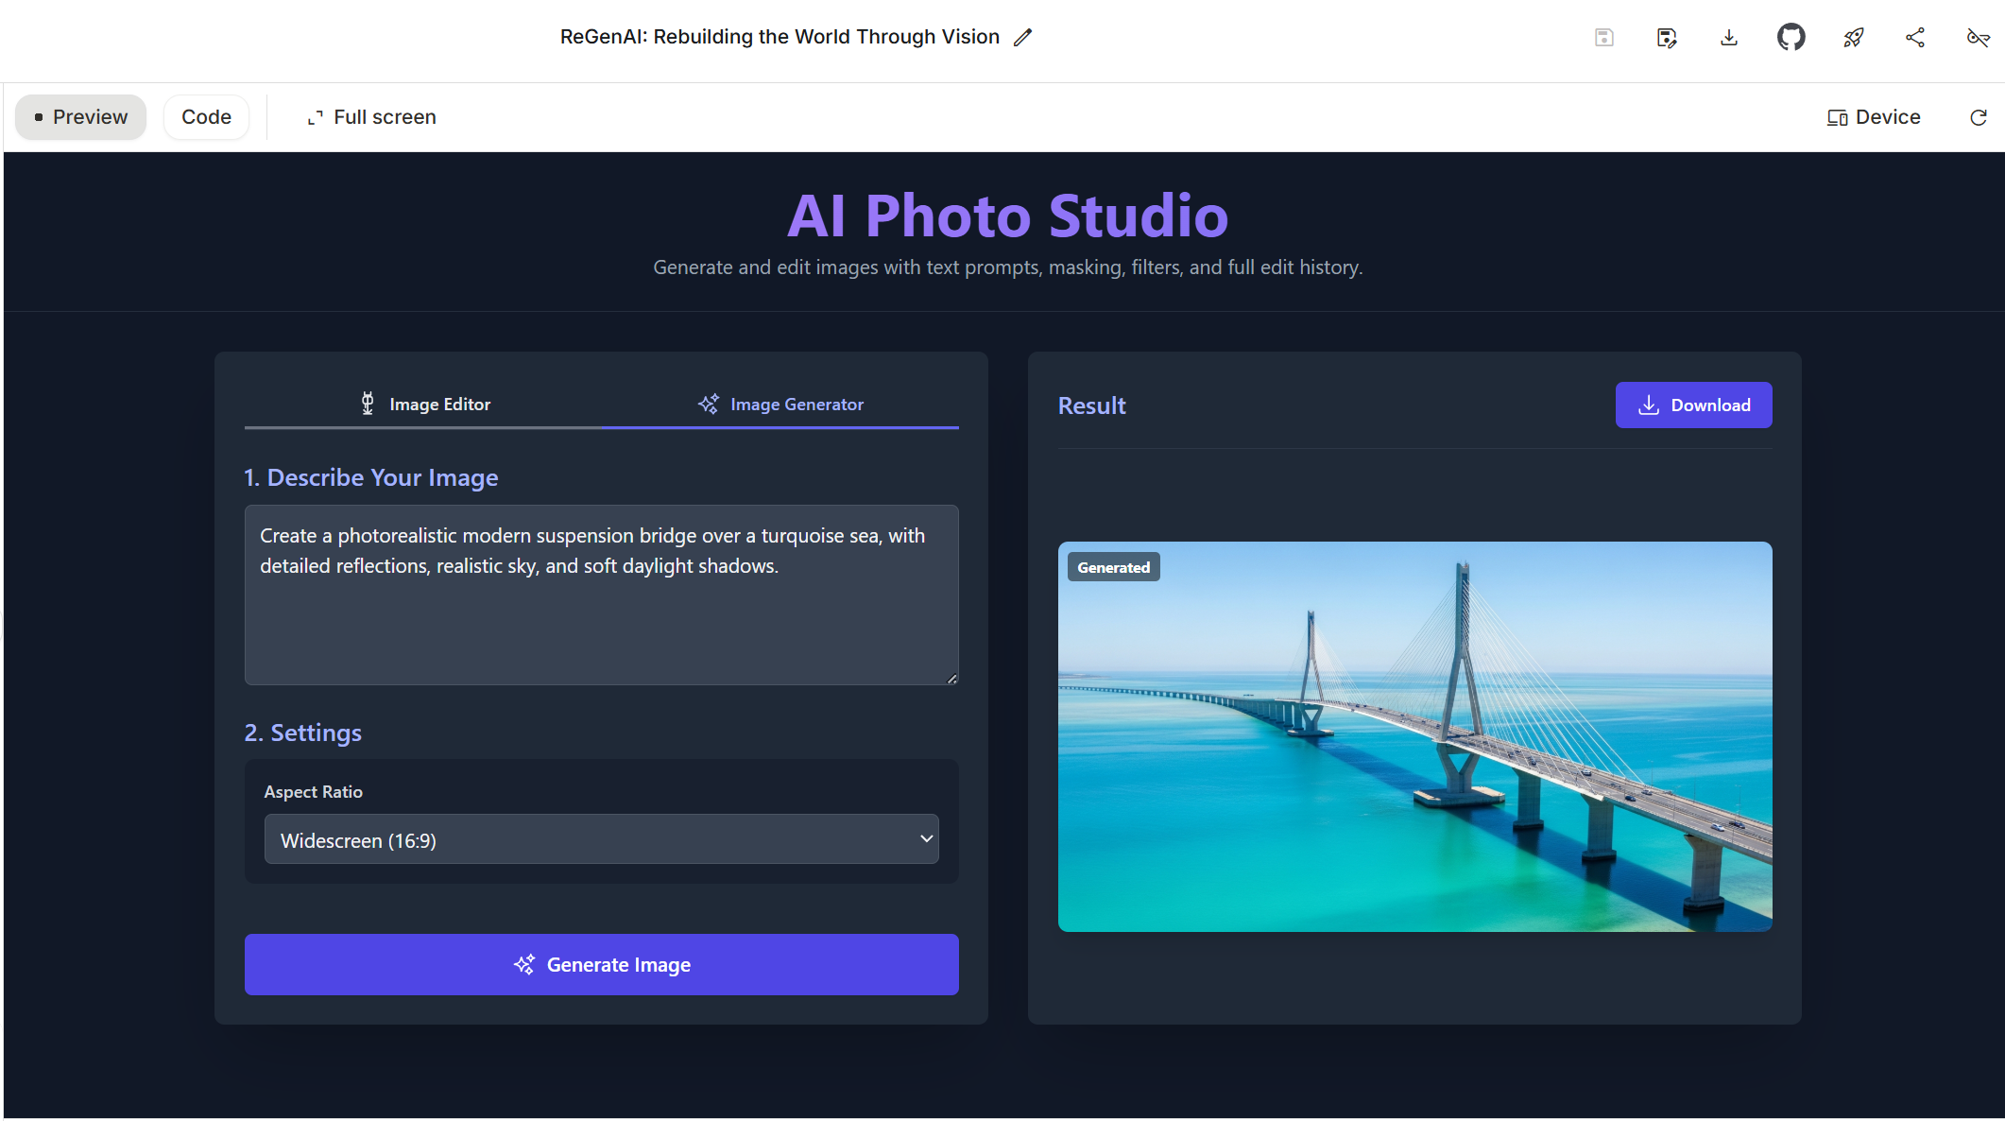Viewport: 2005px width, 1121px height.
Task: Click the Download button in Result panel
Action: click(x=1693, y=405)
